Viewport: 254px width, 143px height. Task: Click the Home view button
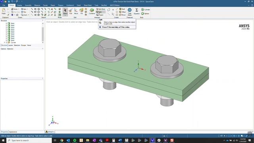(x=14, y=9)
